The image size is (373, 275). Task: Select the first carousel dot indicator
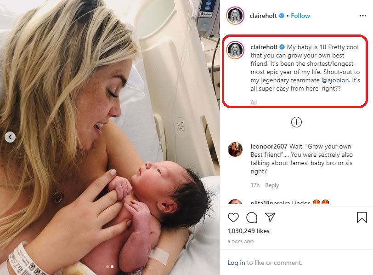pos(107,267)
